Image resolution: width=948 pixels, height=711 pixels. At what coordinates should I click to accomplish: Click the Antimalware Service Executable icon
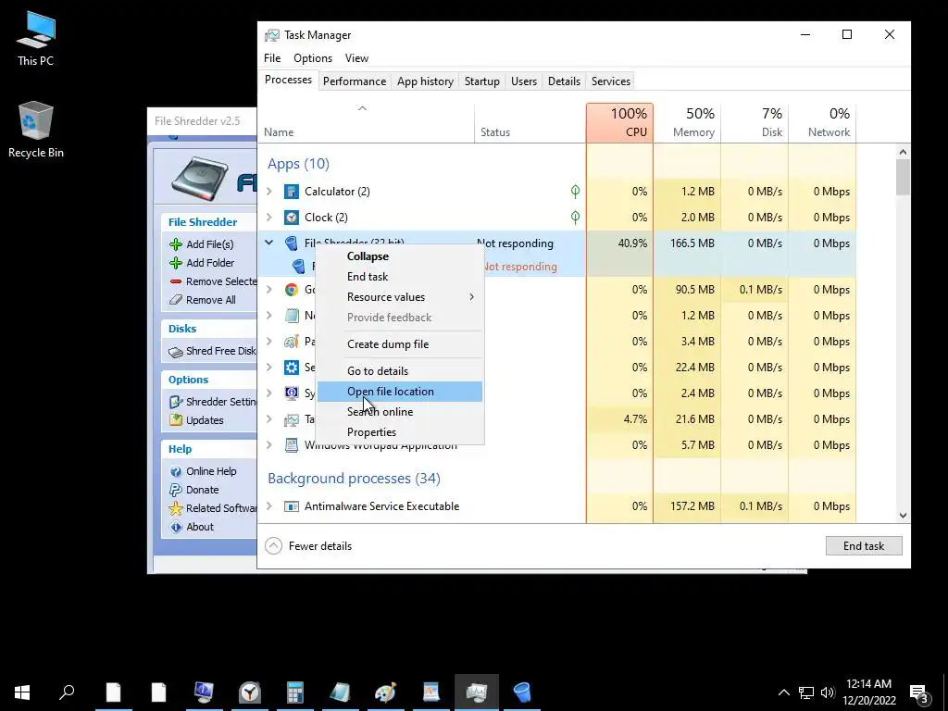[x=292, y=506]
